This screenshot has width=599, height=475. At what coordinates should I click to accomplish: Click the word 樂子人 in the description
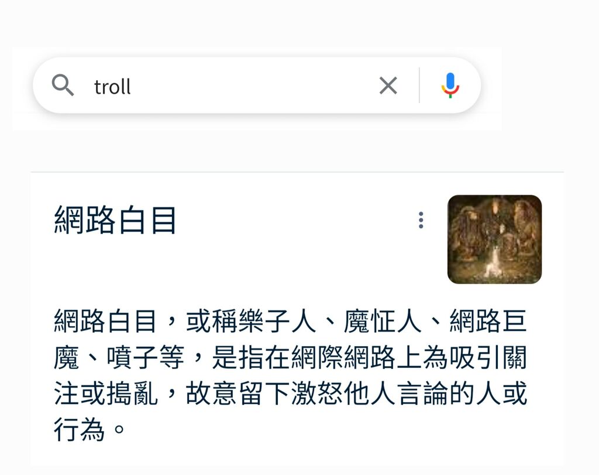[x=277, y=320]
